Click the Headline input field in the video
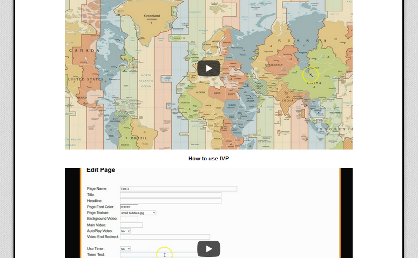This screenshot has width=418, height=258. (171, 201)
